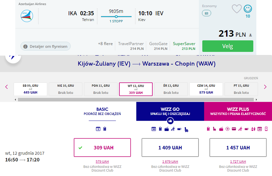Choose GotoGate 214 PLN offer
Screen dimensions: 272x176
[158, 46]
